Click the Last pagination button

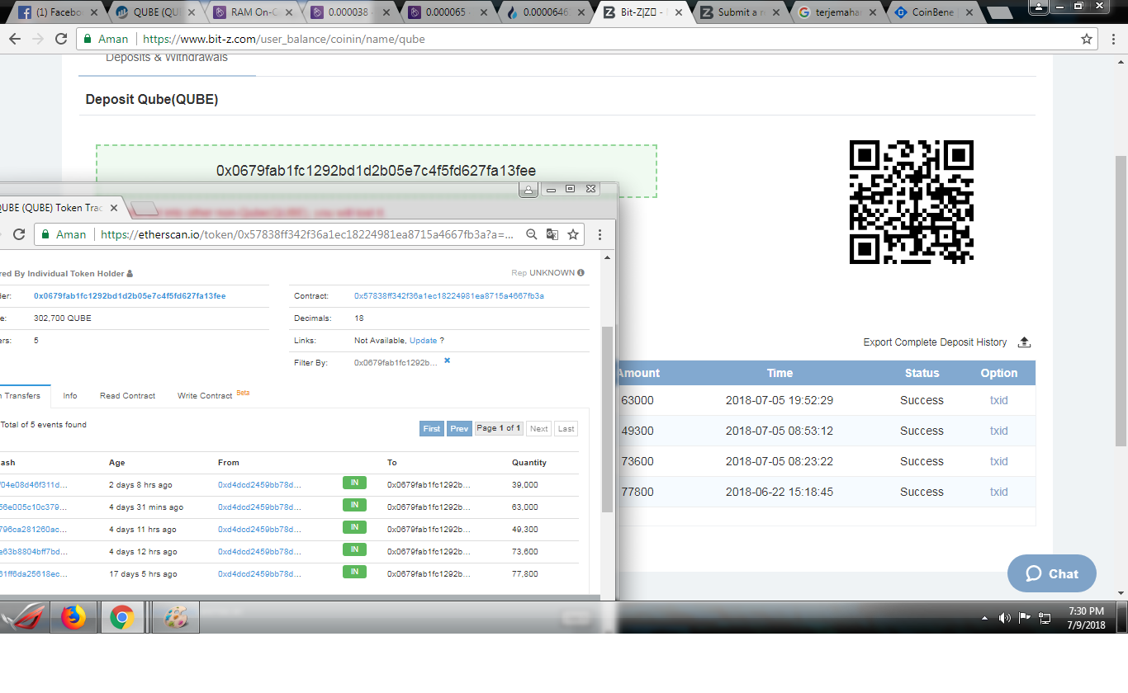(566, 428)
